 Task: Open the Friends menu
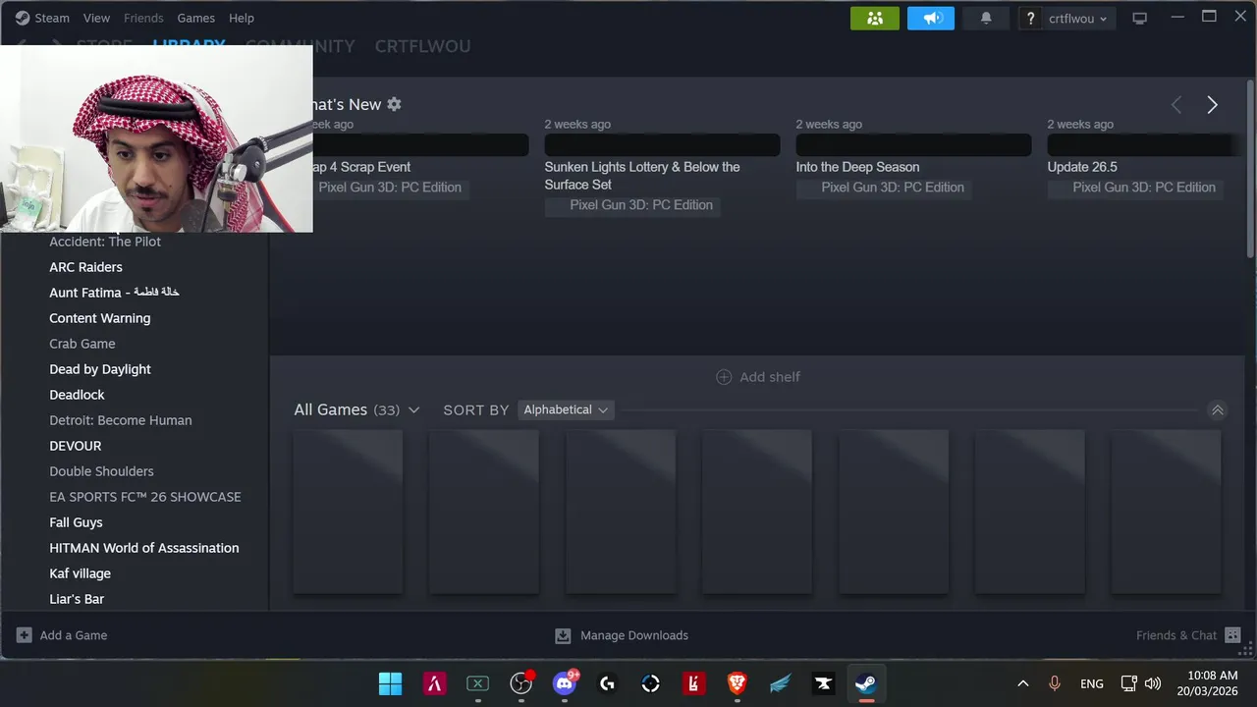pyautogui.click(x=143, y=18)
